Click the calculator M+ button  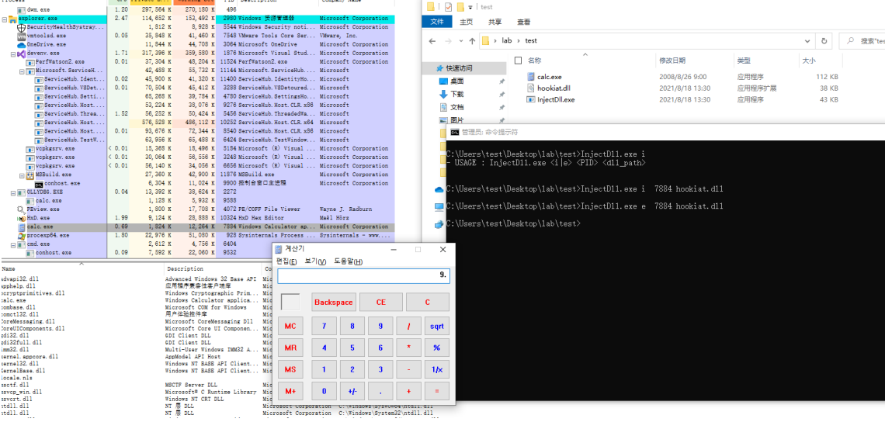pyautogui.click(x=290, y=391)
